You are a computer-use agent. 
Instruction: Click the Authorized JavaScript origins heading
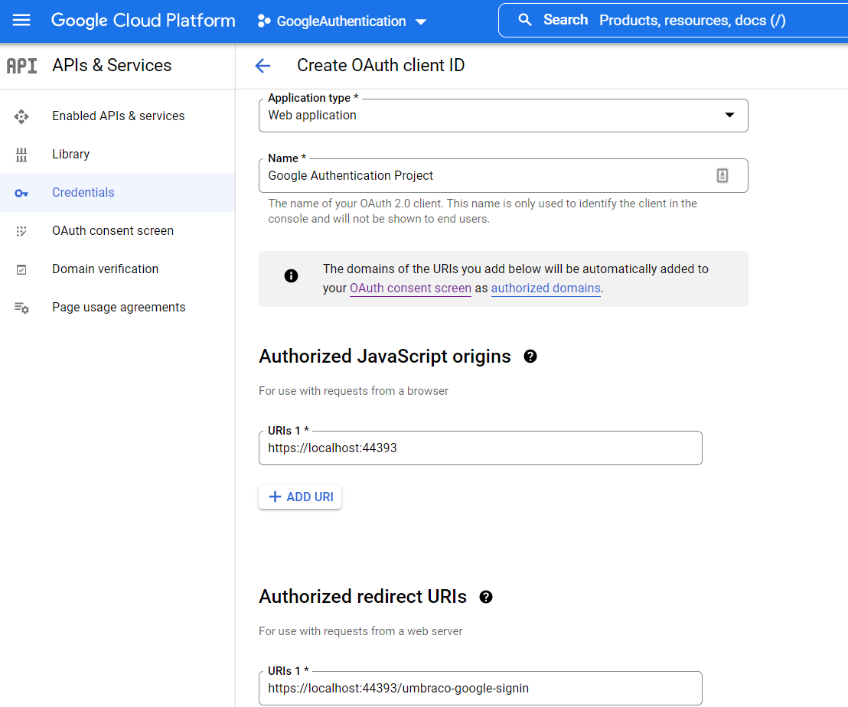(384, 357)
